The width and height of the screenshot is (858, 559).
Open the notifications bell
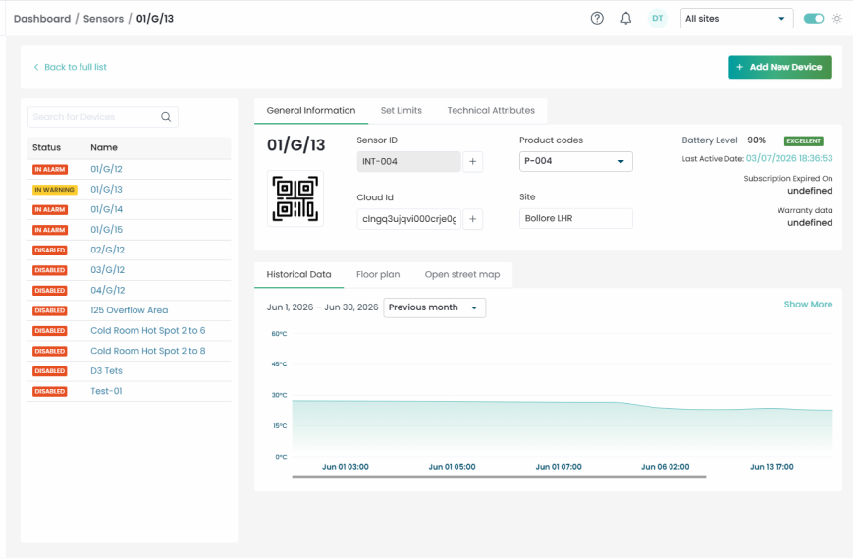click(x=626, y=18)
